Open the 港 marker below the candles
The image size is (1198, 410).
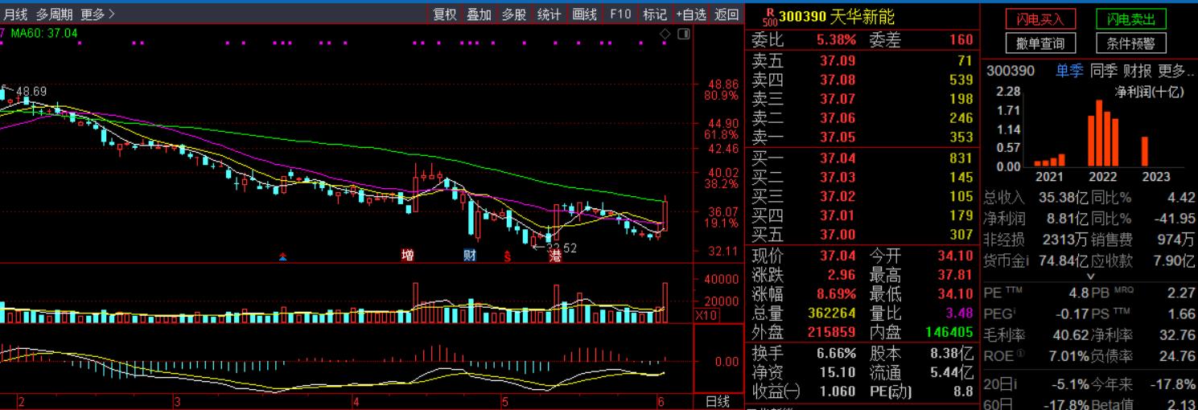555,256
